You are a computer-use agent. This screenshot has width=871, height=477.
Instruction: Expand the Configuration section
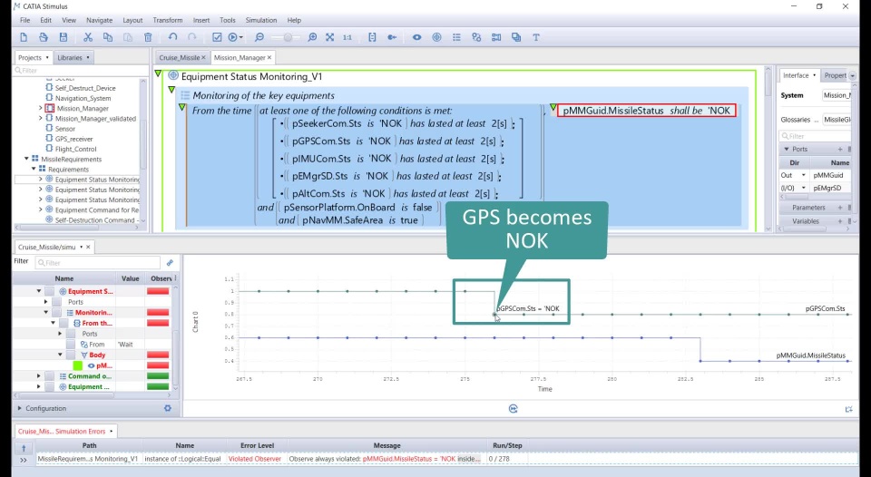[x=20, y=408]
